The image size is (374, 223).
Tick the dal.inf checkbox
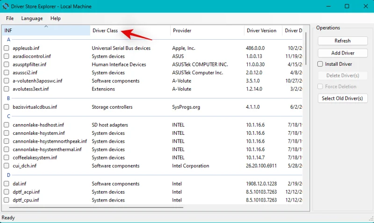click(7, 183)
